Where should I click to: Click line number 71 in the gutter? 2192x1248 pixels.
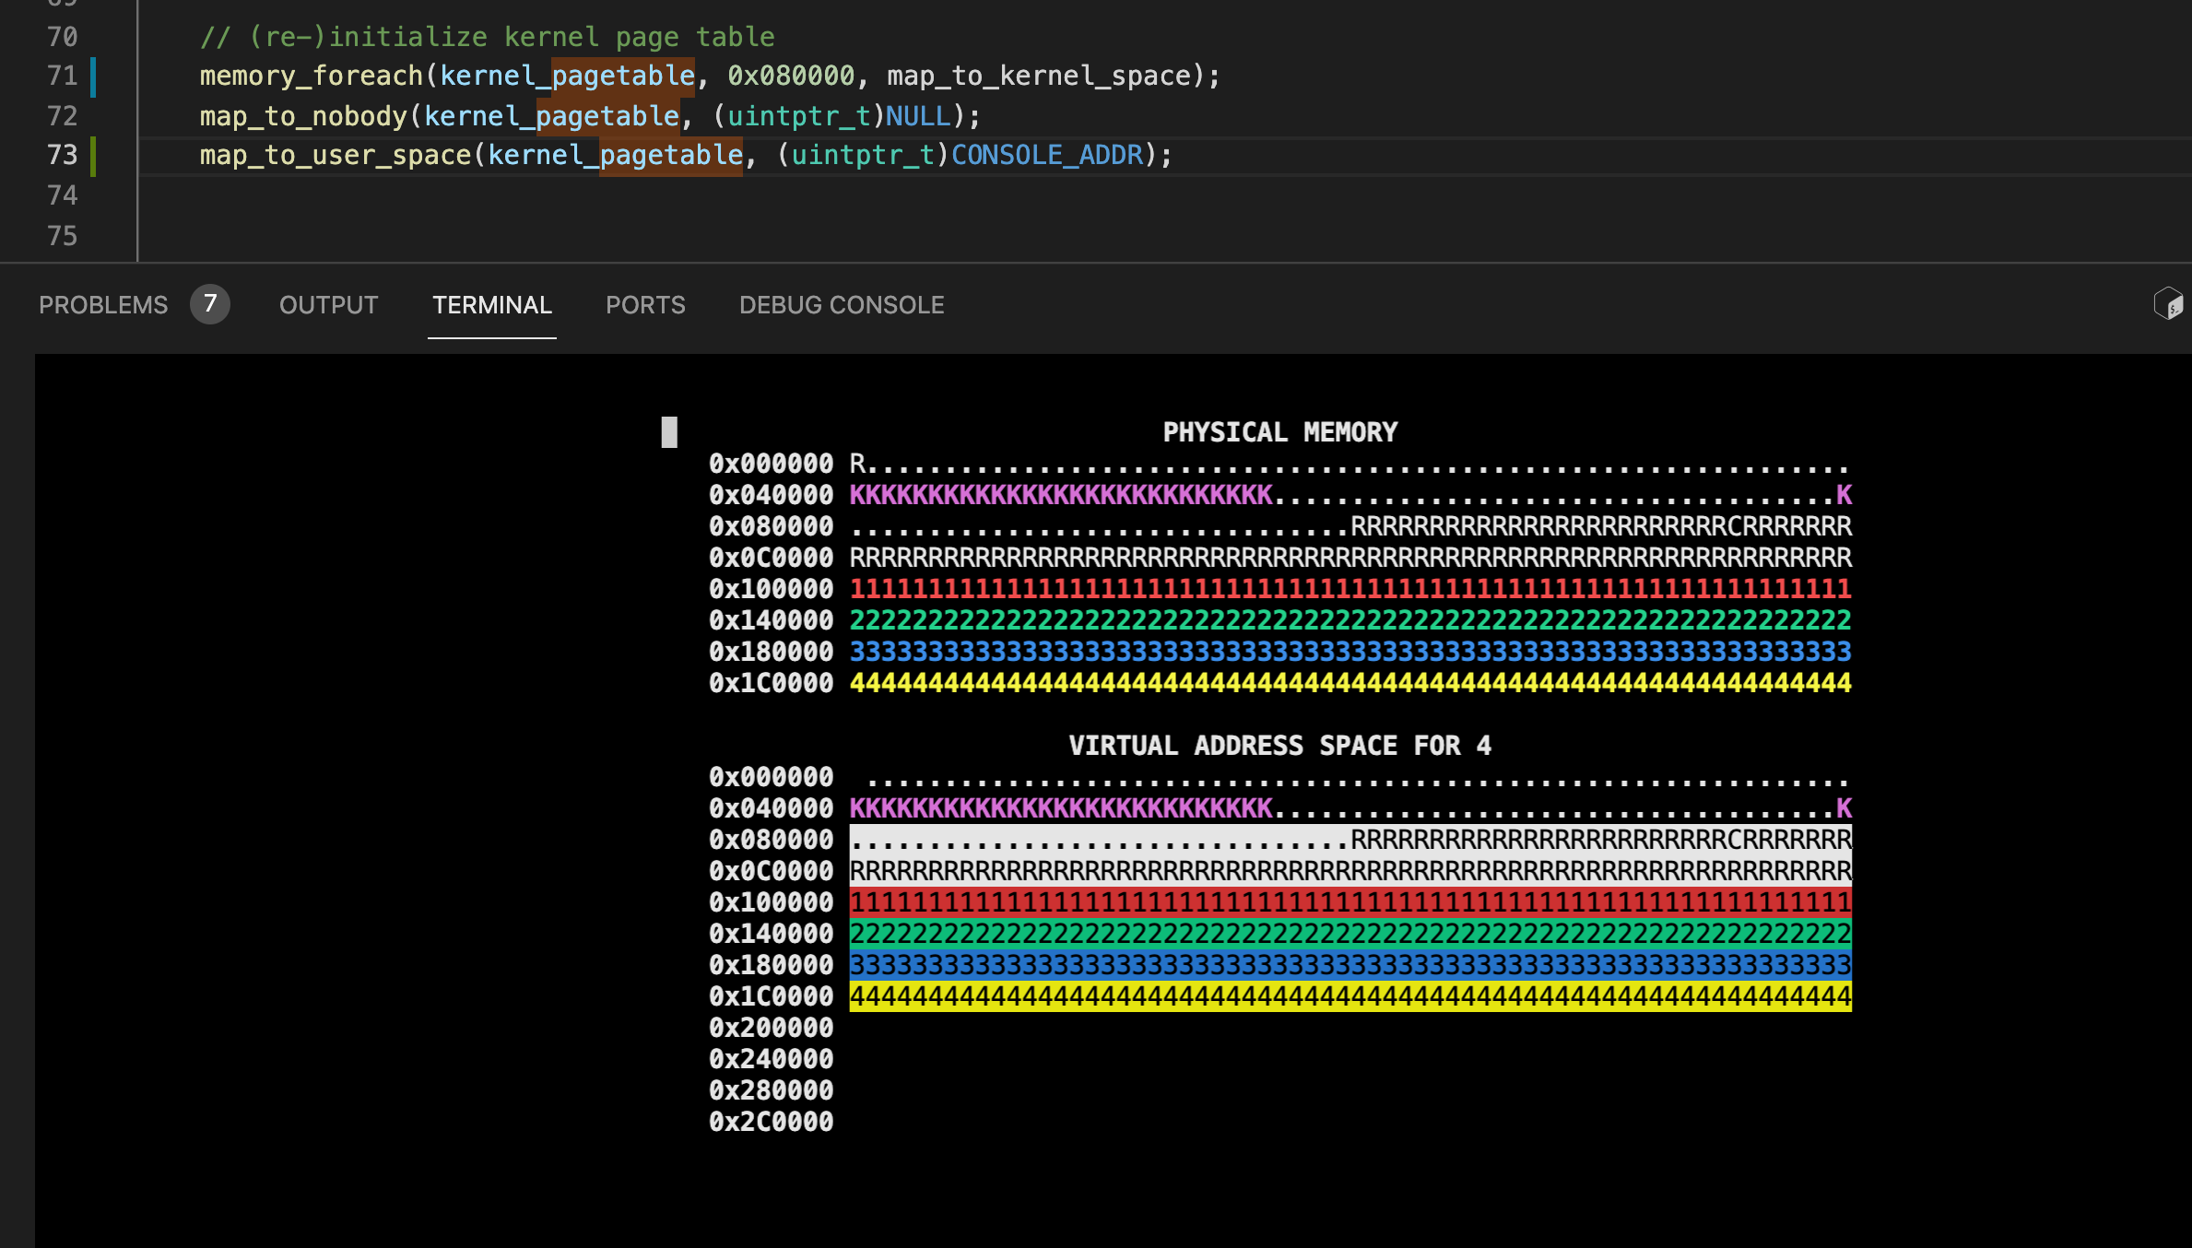pyautogui.click(x=62, y=76)
